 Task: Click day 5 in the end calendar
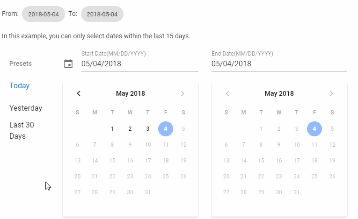point(332,129)
